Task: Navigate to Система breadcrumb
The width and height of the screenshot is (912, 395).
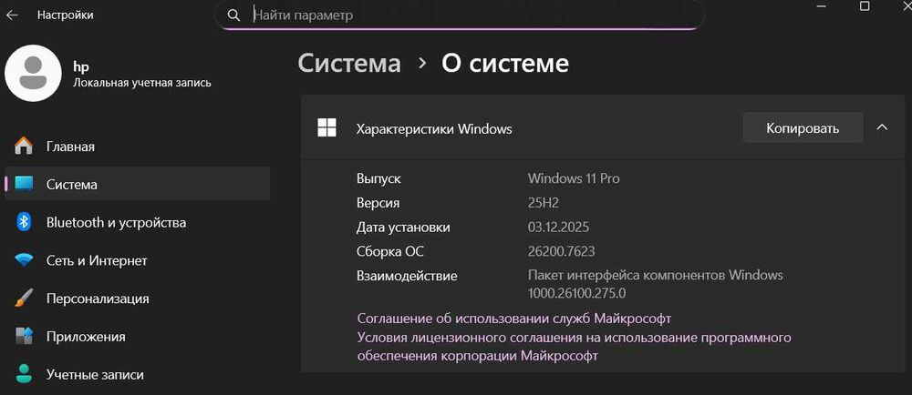Action: [349, 63]
